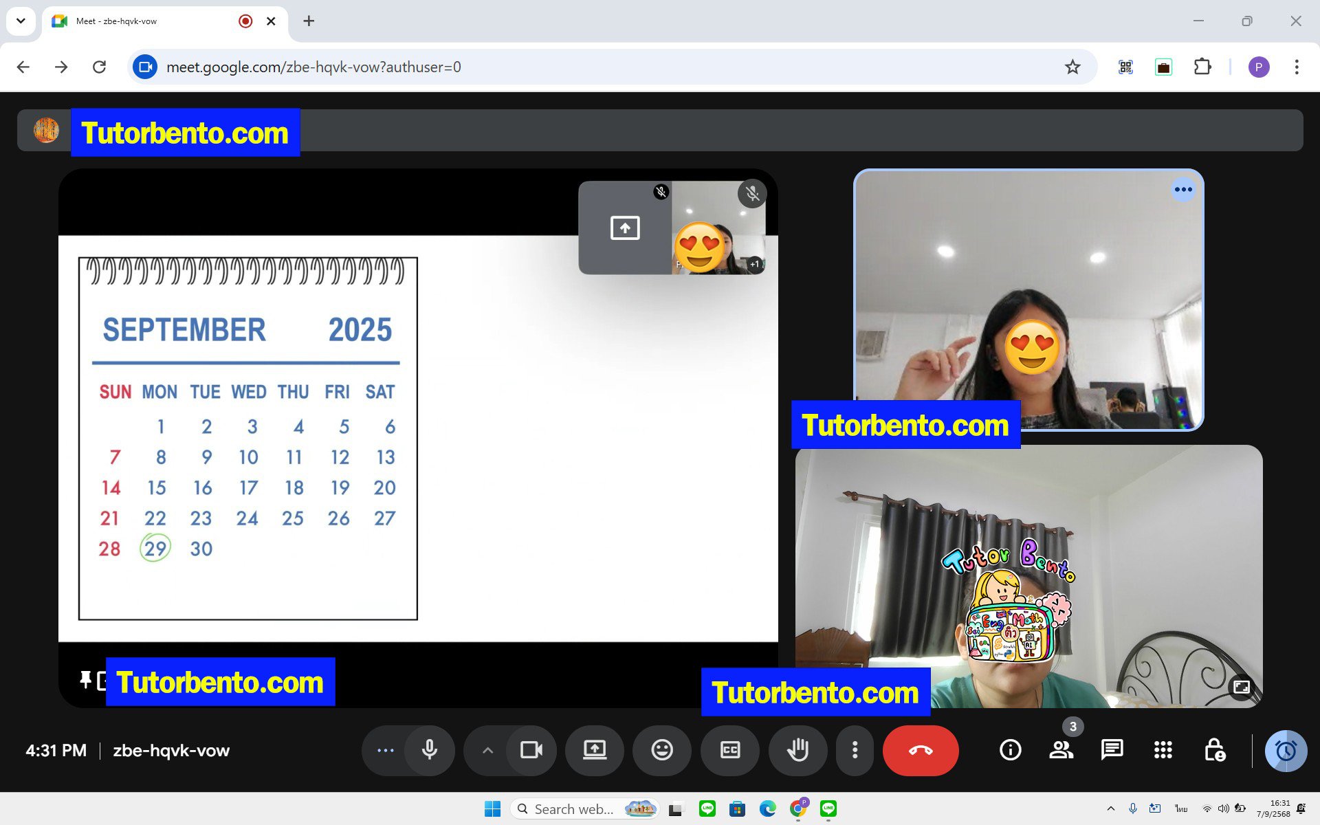Open more options vertical dots in Meet
Screen dimensions: 1320x825
[x=855, y=750]
